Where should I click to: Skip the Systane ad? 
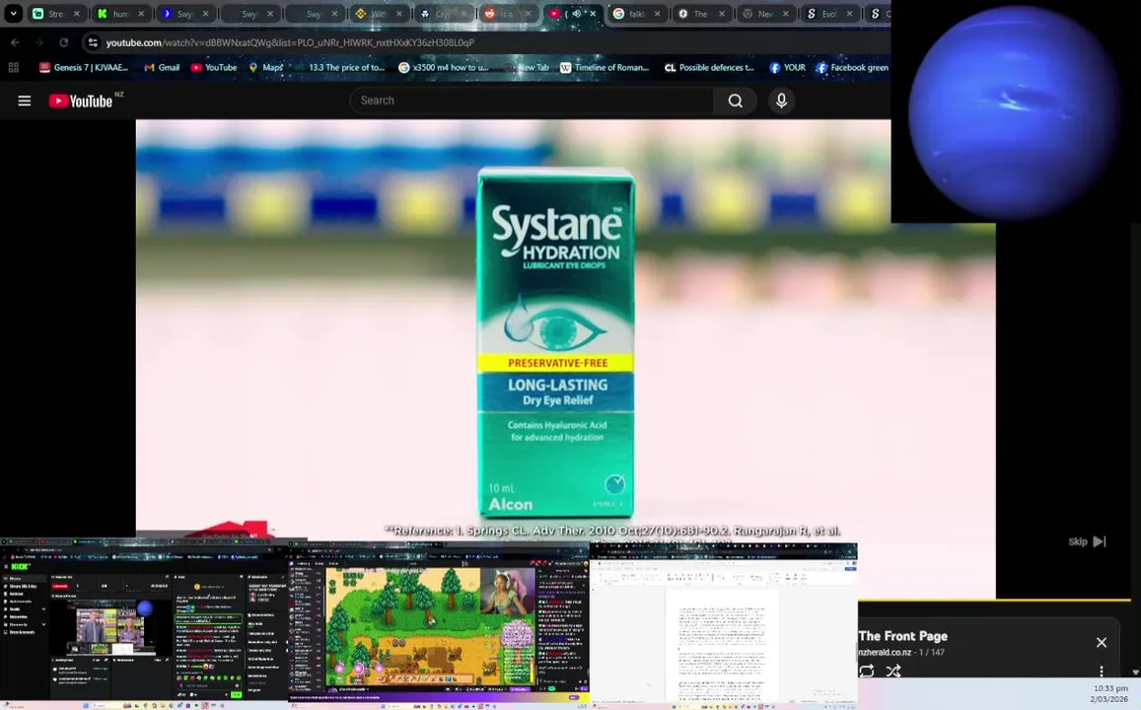pos(1087,541)
